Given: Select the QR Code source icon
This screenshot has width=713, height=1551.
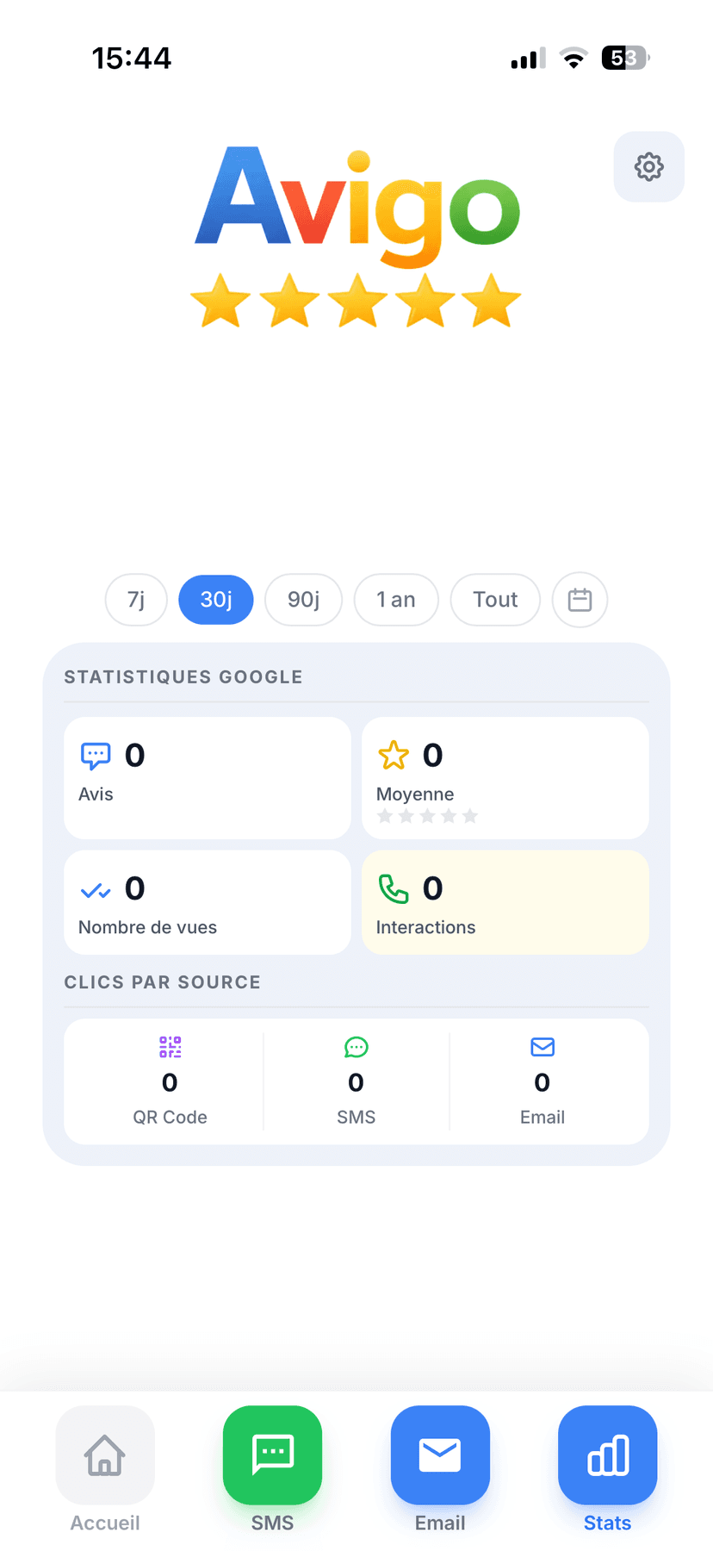Looking at the screenshot, I should (x=170, y=1047).
